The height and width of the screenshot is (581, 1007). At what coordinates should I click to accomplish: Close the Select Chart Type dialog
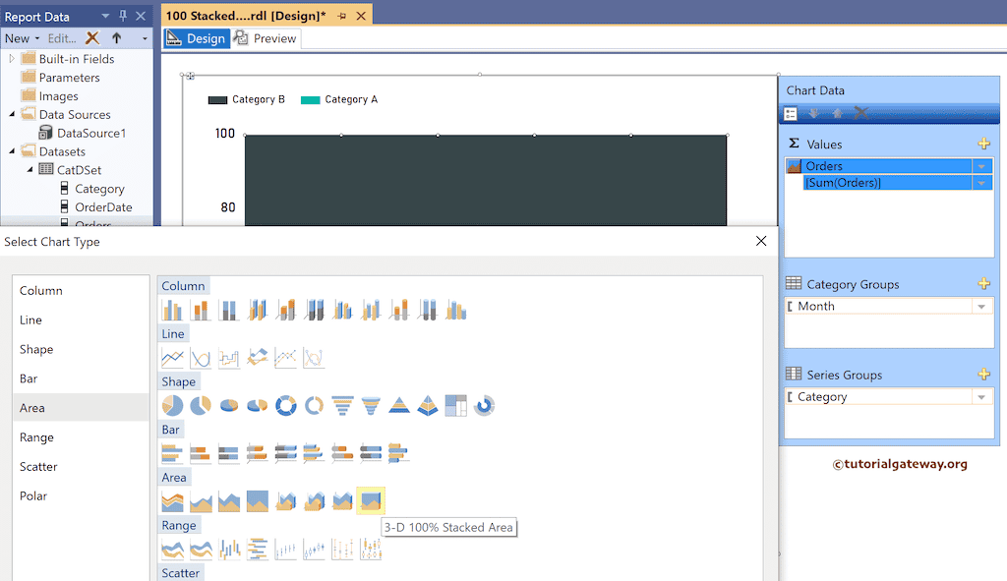click(x=761, y=241)
